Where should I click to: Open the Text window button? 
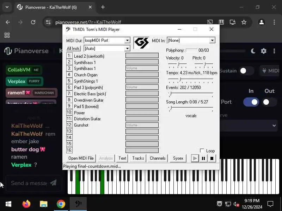pyautogui.click(x=122, y=158)
